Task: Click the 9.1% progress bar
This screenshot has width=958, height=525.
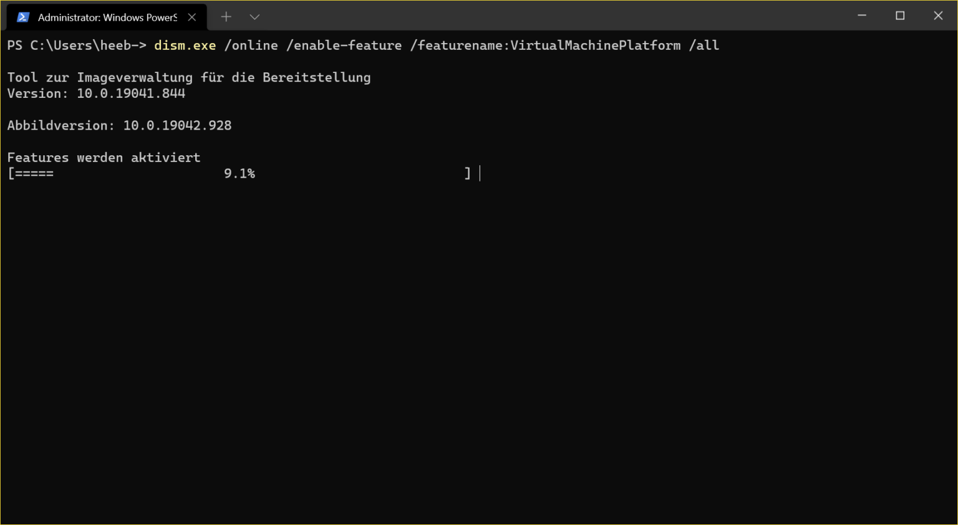Action: [239, 173]
